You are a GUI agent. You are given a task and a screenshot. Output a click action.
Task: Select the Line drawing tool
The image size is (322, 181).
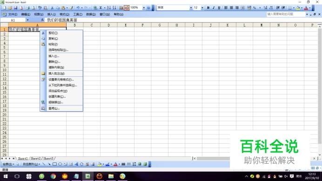coord(44,164)
